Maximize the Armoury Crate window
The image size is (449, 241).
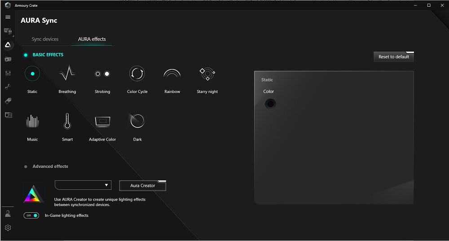point(429,5)
